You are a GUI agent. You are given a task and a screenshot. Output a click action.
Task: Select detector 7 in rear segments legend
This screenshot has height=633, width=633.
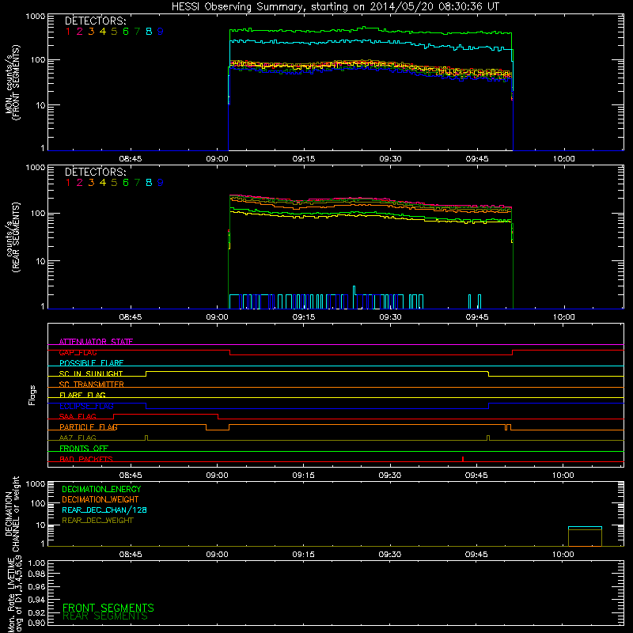[x=137, y=183]
